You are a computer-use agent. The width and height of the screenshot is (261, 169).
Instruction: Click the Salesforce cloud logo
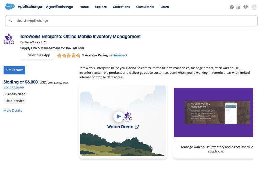pyautogui.click(x=10, y=7)
